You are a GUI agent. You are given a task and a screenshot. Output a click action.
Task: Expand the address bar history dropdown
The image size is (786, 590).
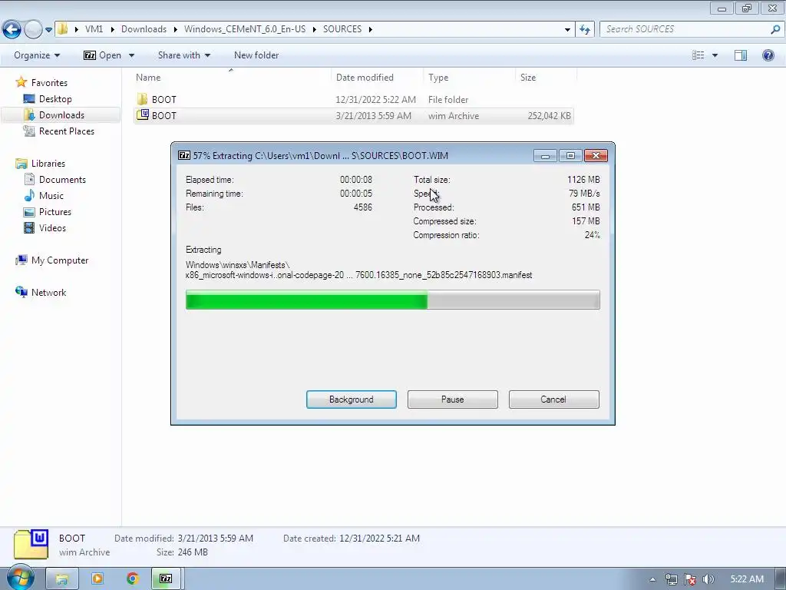pyautogui.click(x=567, y=30)
